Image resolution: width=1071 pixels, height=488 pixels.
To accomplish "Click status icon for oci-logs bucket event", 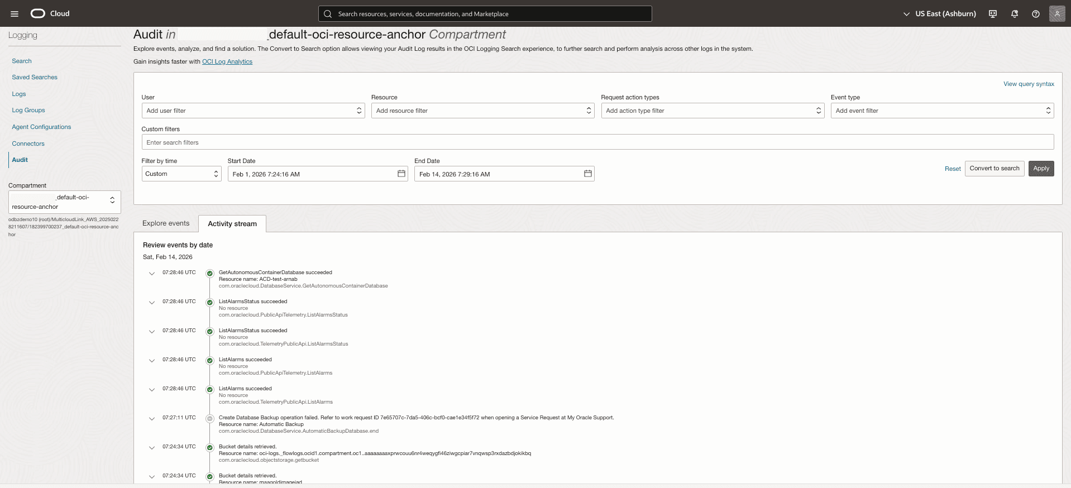I will point(210,448).
